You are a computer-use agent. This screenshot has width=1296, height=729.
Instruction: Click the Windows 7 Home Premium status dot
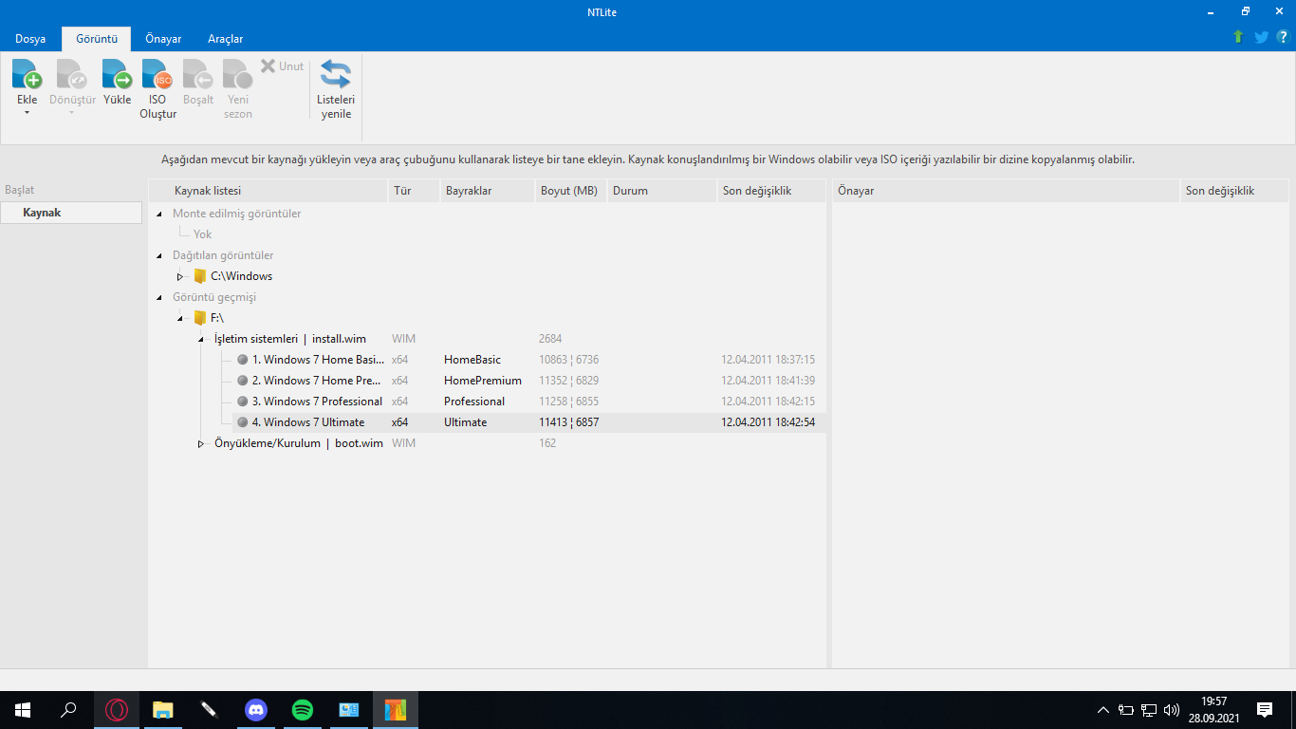pyautogui.click(x=243, y=381)
